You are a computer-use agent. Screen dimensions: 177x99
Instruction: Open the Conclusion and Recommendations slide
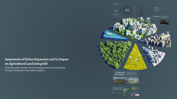point(157,9)
